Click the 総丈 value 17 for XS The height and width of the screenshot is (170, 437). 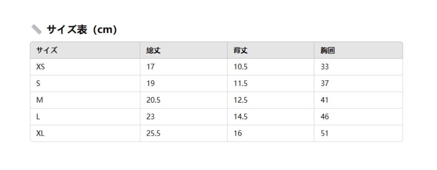pos(150,67)
